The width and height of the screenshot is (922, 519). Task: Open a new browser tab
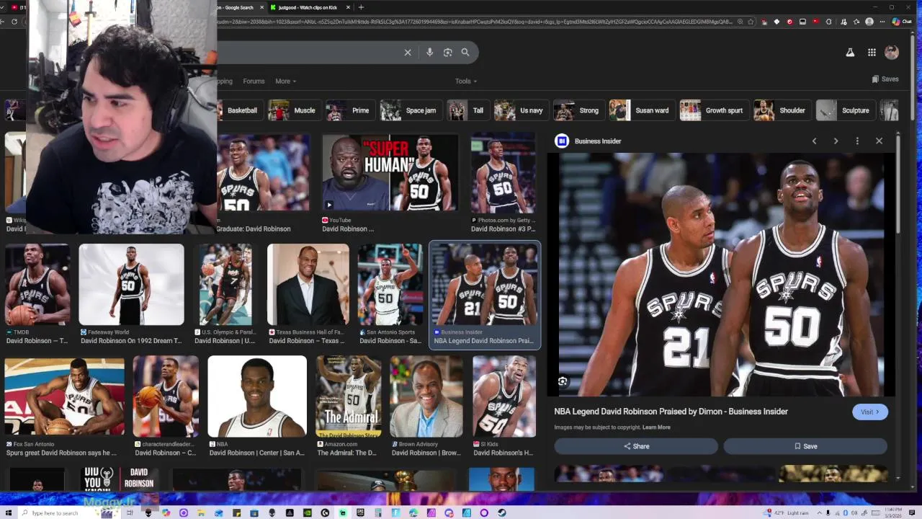pyautogui.click(x=361, y=7)
